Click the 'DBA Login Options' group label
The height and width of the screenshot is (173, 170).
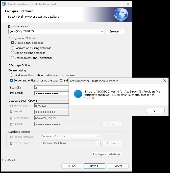pos(20,65)
